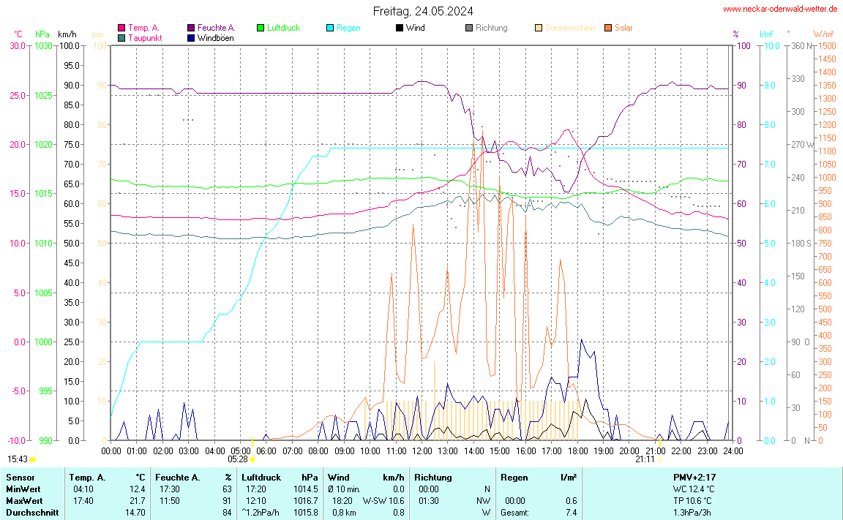843x520 pixels.
Task: Click the blue Windböen legend square
Action: pos(191,38)
